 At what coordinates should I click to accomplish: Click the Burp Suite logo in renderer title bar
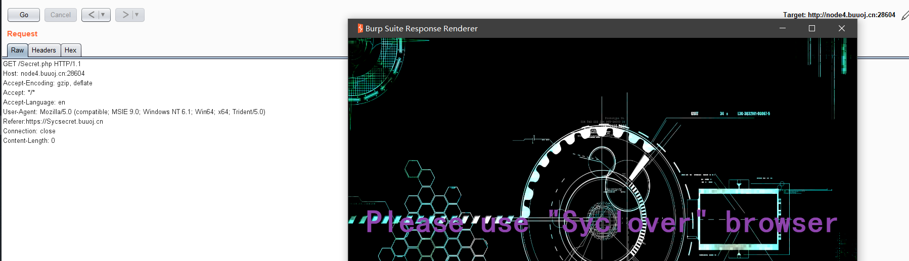pyautogui.click(x=360, y=28)
